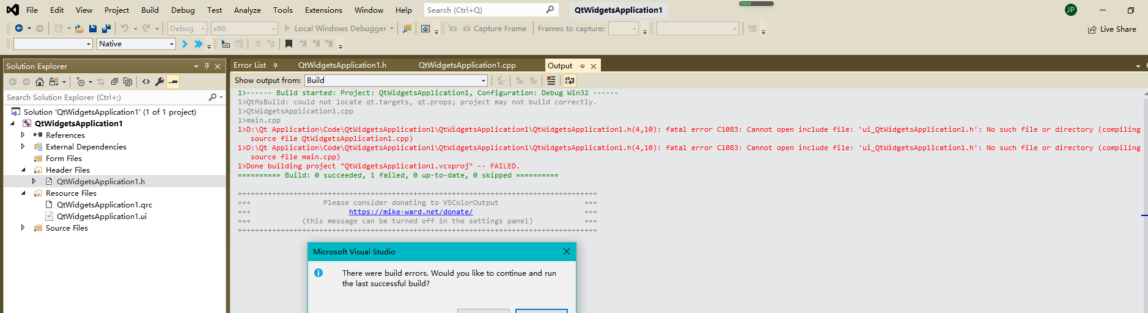Image resolution: width=1148 pixels, height=313 pixels.
Task: Go to Home in Solution Explorer toolbar
Action: point(39,82)
